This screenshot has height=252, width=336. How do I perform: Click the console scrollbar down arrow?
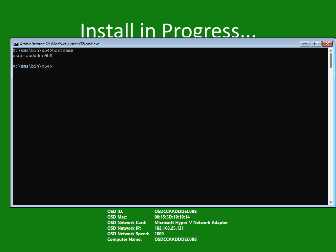pos(331,202)
